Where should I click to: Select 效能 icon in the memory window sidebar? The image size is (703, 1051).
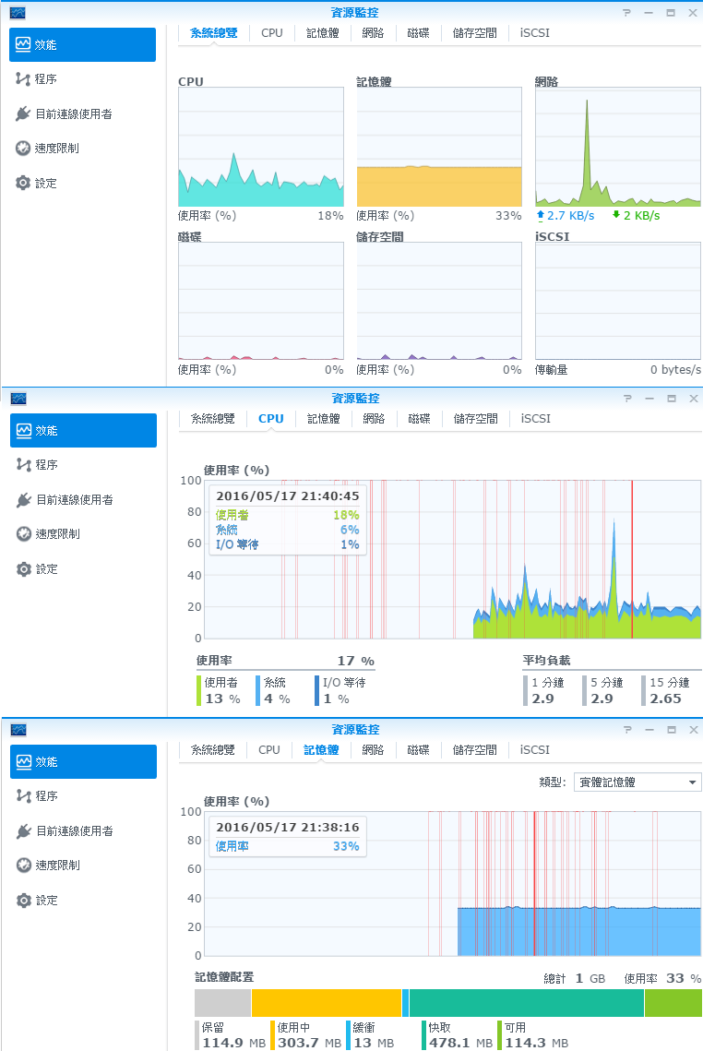pos(24,761)
